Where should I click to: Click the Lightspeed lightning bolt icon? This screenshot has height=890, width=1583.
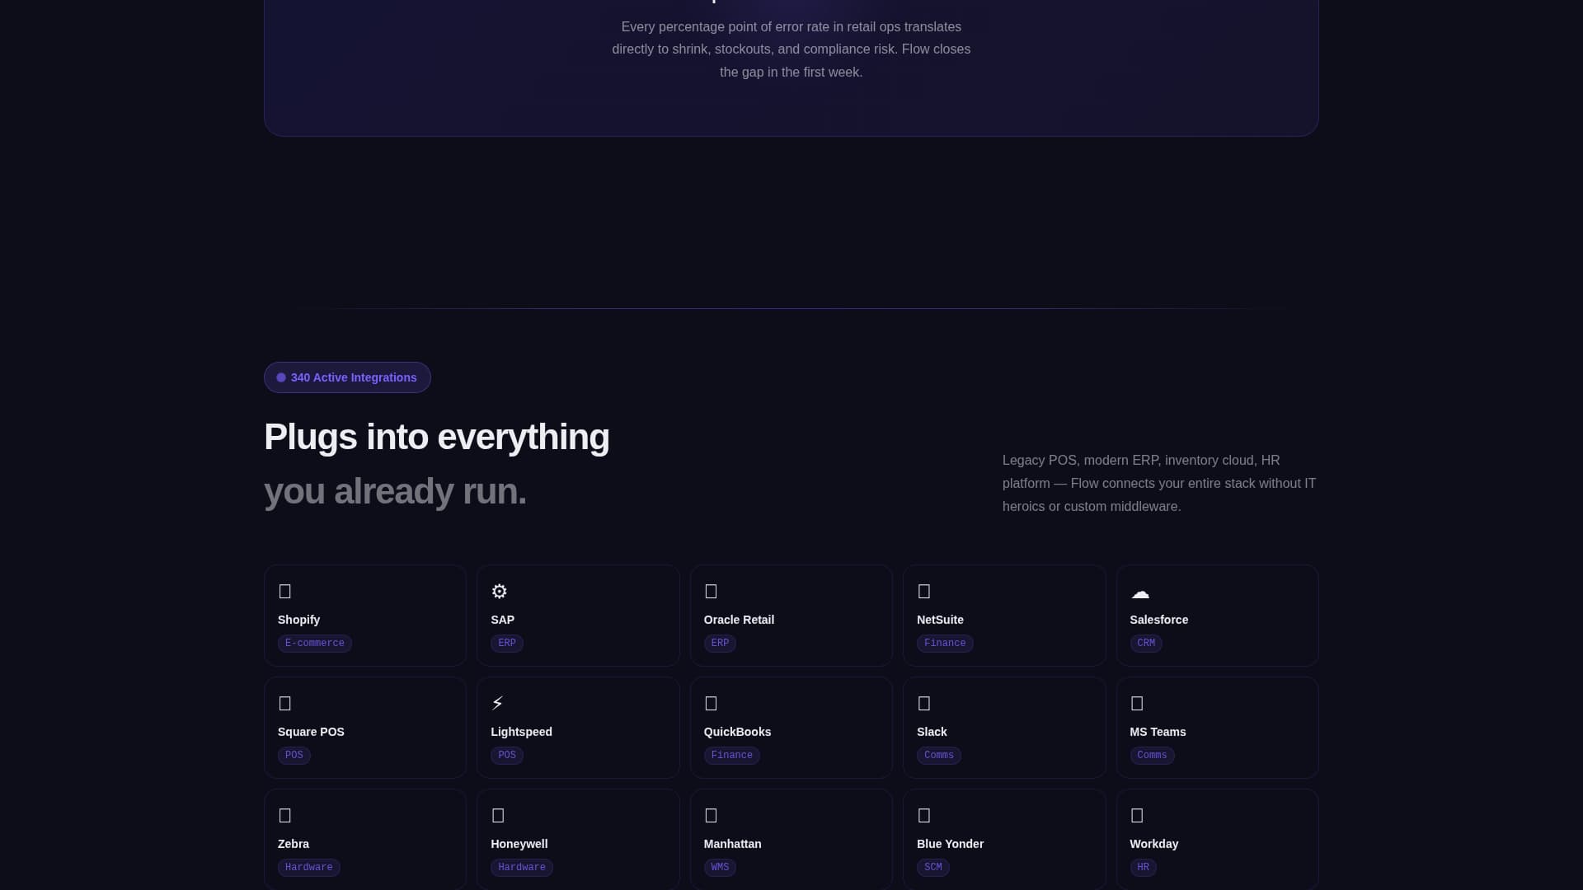(x=497, y=704)
